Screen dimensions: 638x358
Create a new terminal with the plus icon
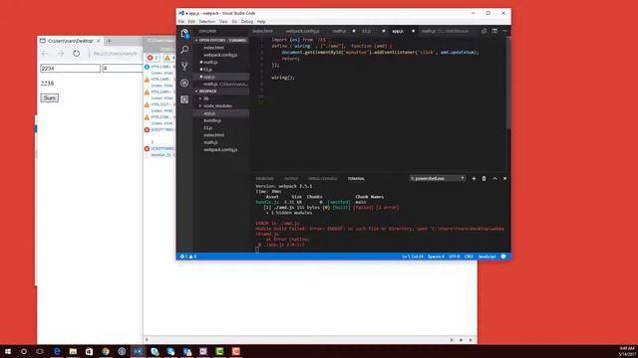[x=474, y=179]
